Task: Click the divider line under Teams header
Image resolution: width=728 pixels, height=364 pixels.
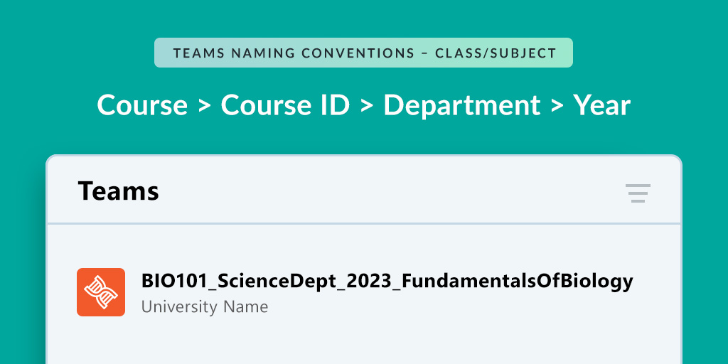Action: tap(364, 224)
